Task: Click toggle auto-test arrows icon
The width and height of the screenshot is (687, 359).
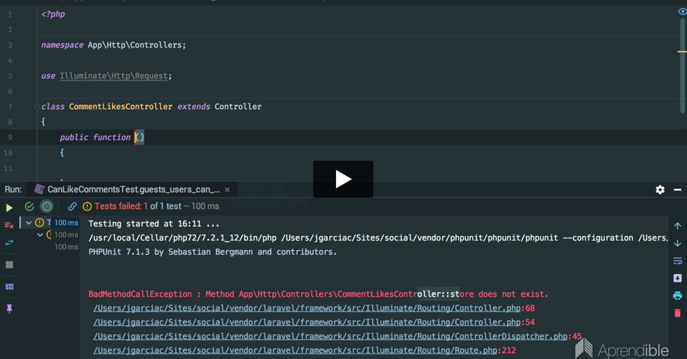Action: pos(9,243)
